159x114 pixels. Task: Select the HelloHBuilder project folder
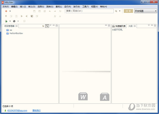click(15, 33)
